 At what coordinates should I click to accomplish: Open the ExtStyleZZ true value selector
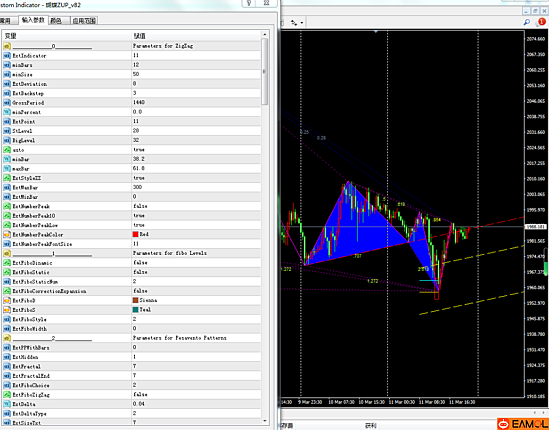coord(139,178)
